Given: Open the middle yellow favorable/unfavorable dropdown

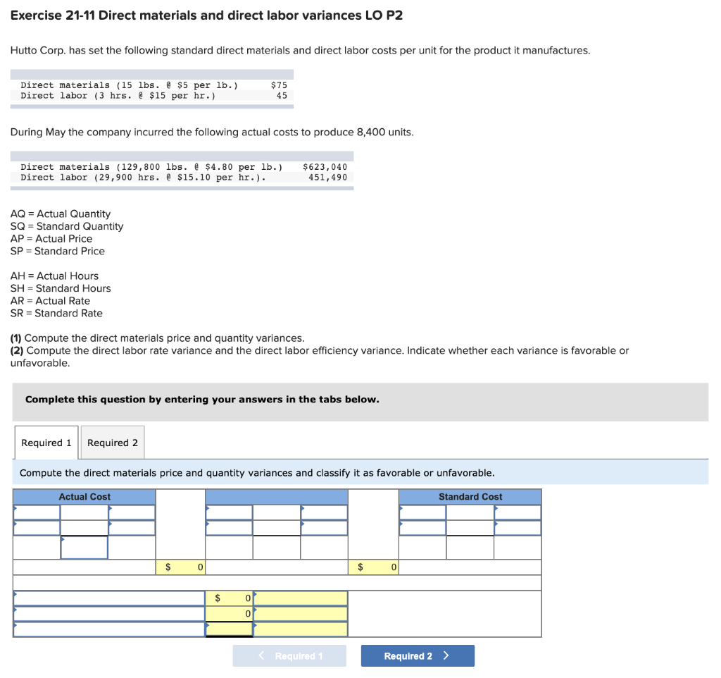Looking at the screenshot, I should pos(301,613).
